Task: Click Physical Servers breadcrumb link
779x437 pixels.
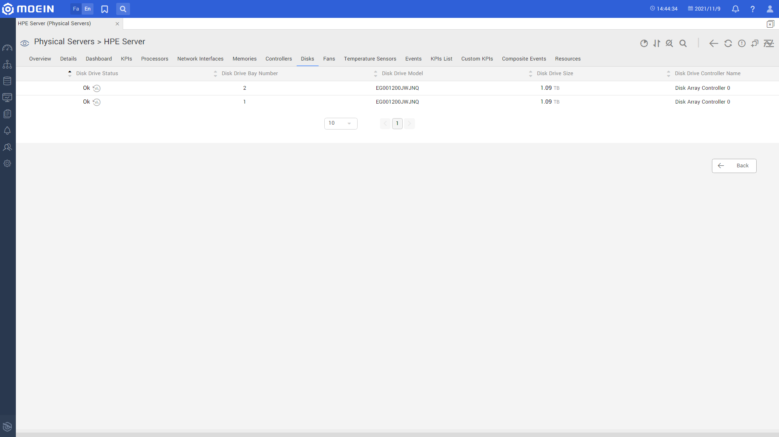Action: [64, 42]
